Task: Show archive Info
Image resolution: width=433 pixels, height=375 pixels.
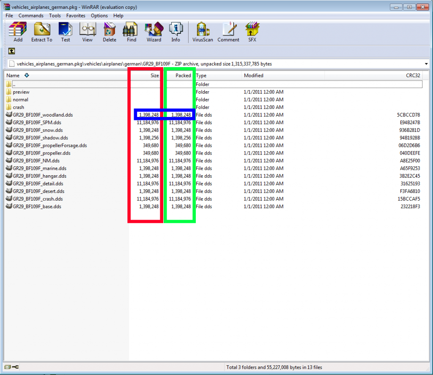Action: 175,32
